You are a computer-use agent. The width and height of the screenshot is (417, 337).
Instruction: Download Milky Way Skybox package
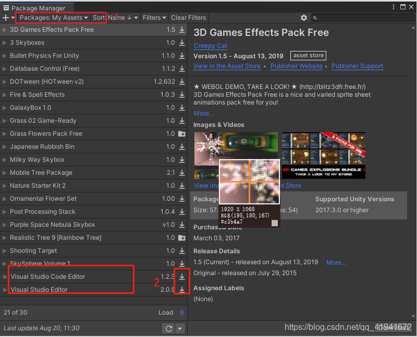click(x=182, y=160)
